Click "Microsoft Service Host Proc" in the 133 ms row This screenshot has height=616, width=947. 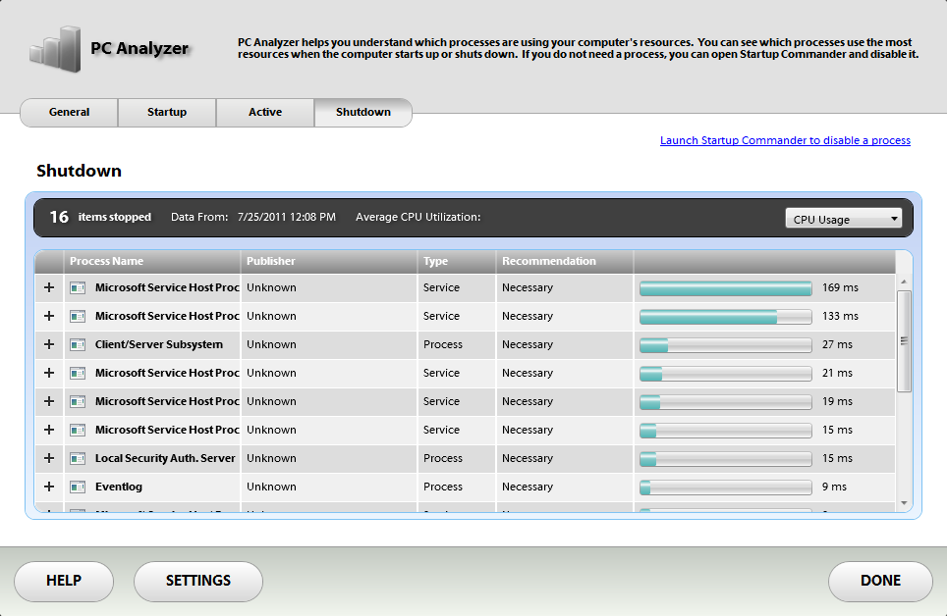(167, 316)
